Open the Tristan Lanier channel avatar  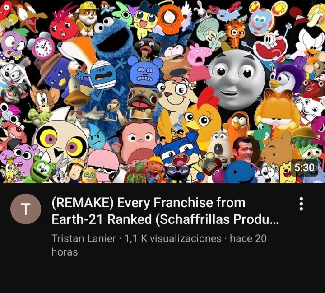26,209
